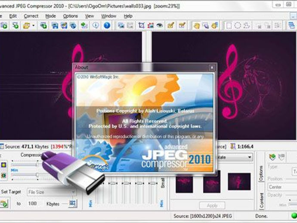Open image info with the 'i' icon
The image size is (297, 223).
coord(96,25)
